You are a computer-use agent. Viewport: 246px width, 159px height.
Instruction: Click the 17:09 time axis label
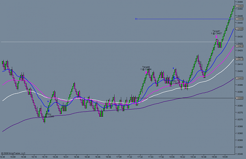[x=119, y=157]
